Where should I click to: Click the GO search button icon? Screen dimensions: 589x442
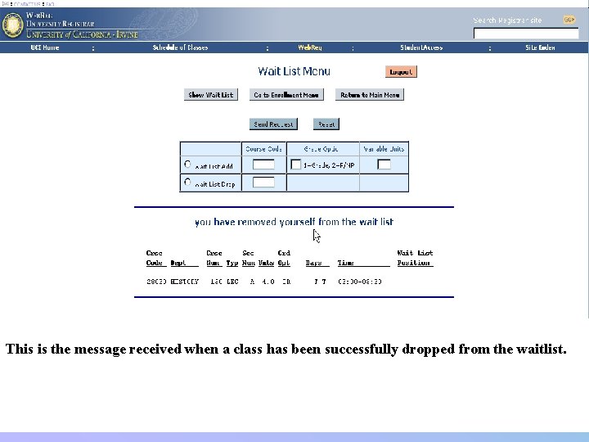coord(569,20)
